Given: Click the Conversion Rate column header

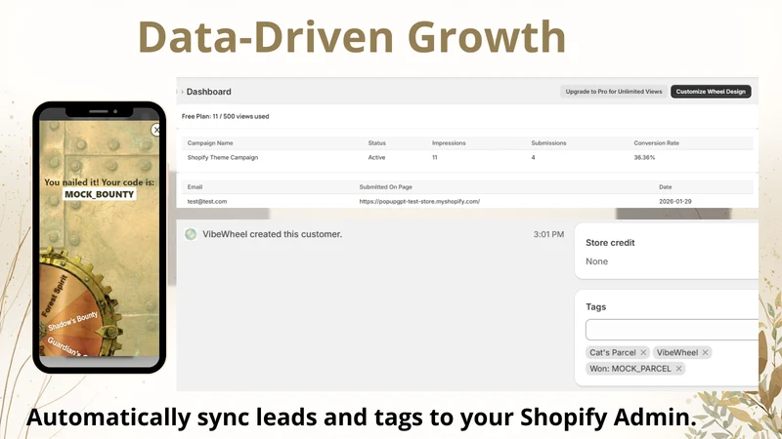Looking at the screenshot, I should [x=656, y=142].
